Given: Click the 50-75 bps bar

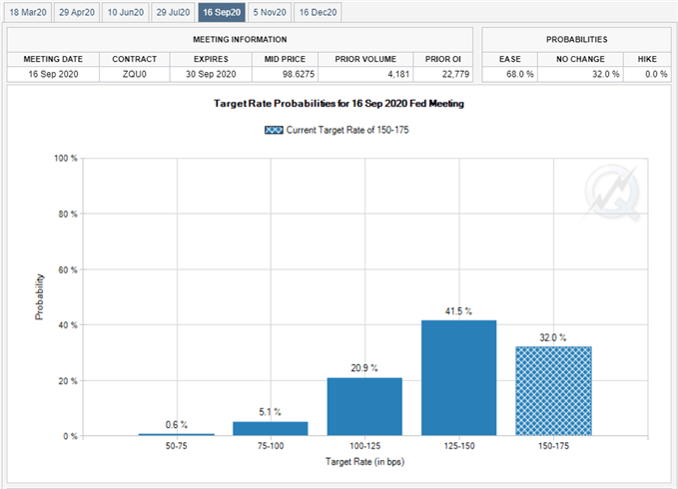Looking at the screenshot, I should (177, 434).
